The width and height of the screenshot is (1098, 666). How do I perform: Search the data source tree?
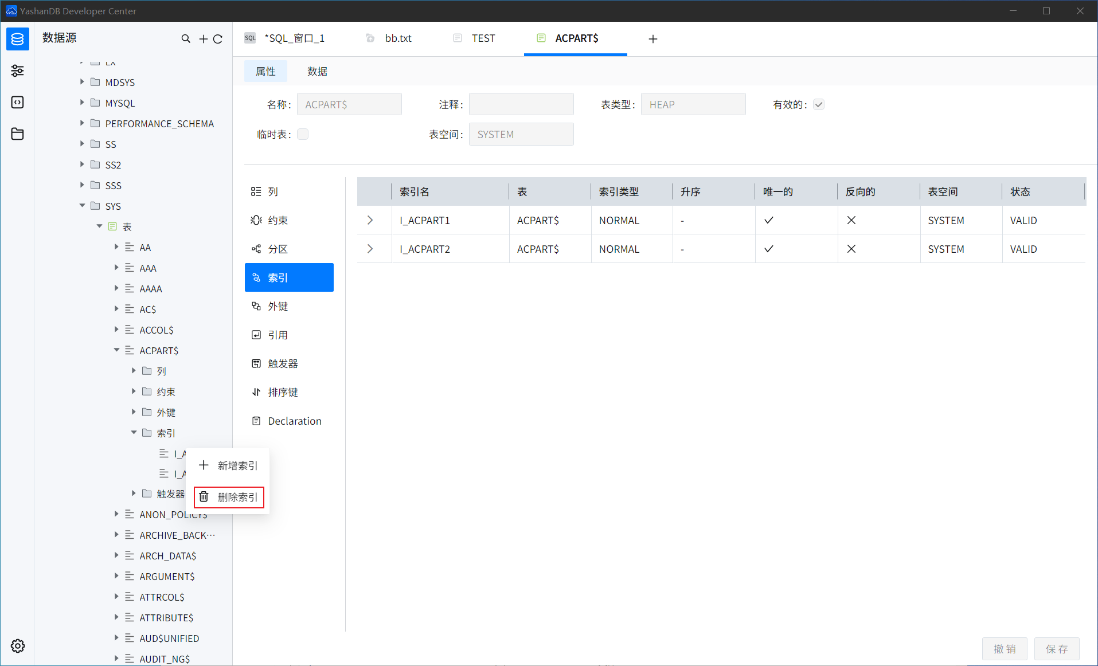coord(186,39)
